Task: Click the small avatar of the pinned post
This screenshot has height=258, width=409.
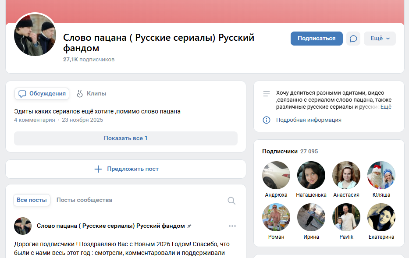Action: 23,226
